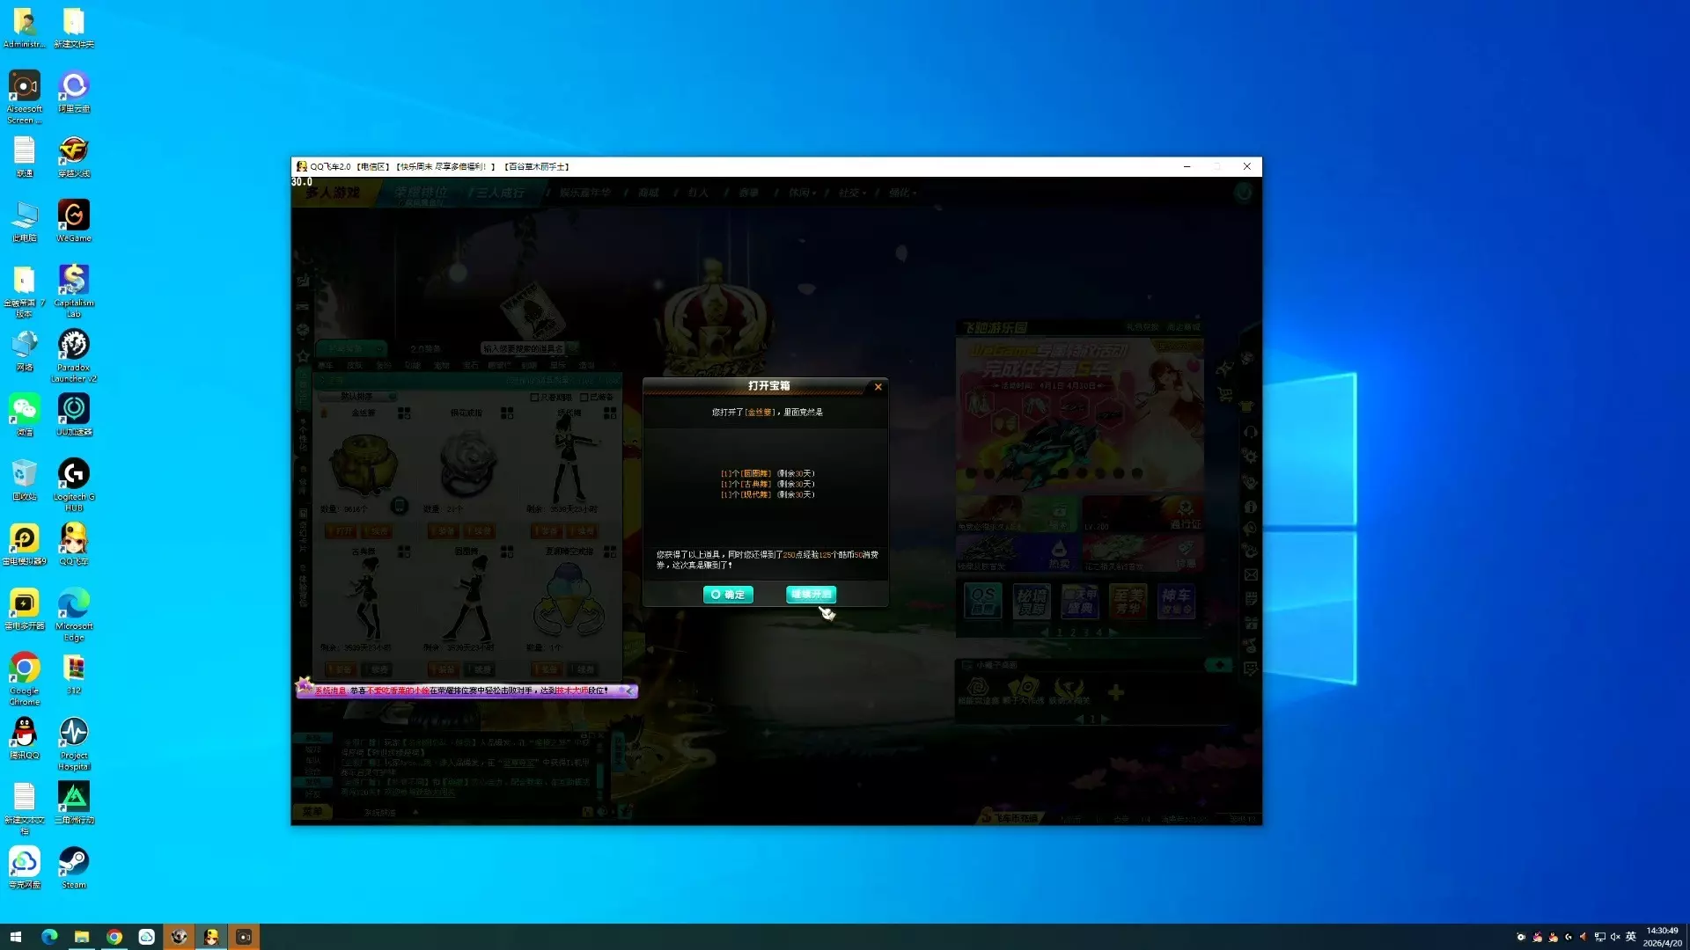The image size is (1690, 950).
Task: Click the info circle icon in right sidebar
Action: 1250,507
